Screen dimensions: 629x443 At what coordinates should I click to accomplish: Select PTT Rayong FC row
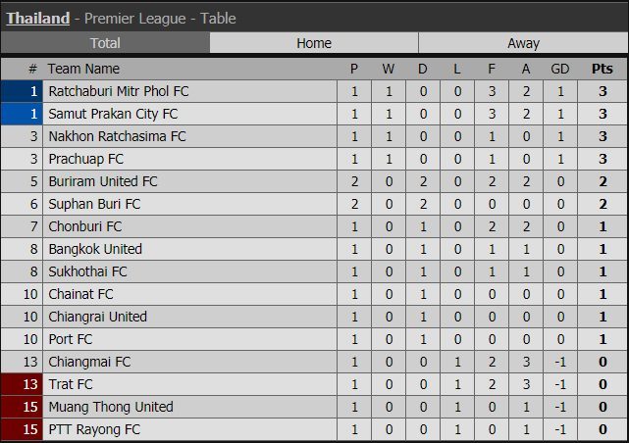click(94, 429)
